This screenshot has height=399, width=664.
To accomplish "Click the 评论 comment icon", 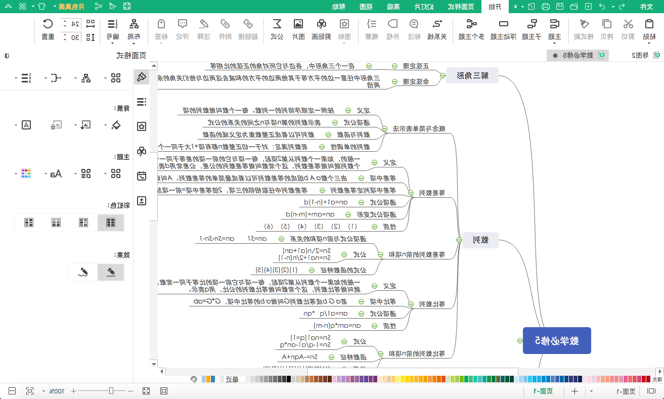I will (183, 24).
